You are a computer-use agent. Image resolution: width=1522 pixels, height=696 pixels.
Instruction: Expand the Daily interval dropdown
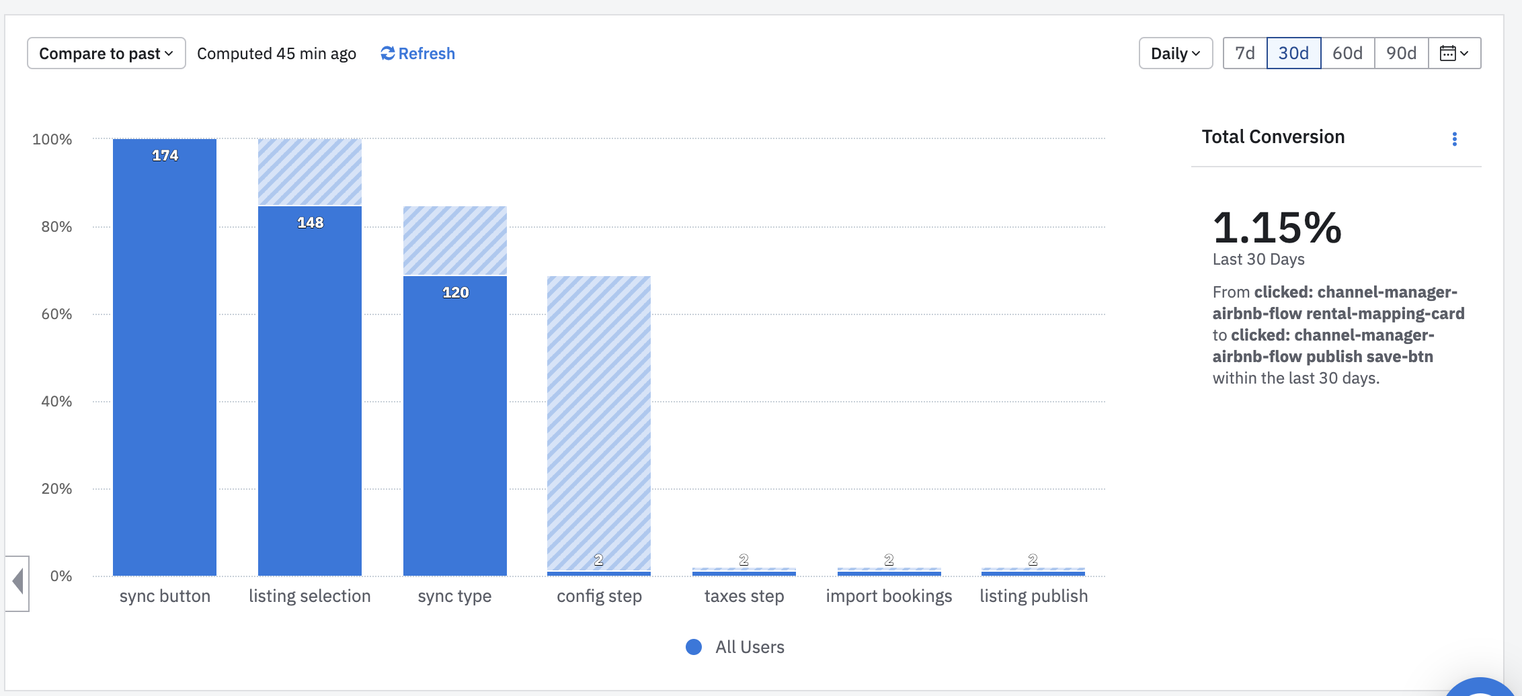click(1175, 54)
